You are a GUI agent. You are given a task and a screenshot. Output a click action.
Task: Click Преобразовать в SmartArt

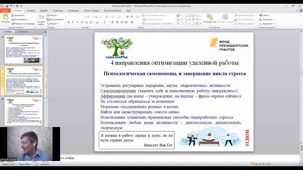pyautogui.click(x=158, y=24)
